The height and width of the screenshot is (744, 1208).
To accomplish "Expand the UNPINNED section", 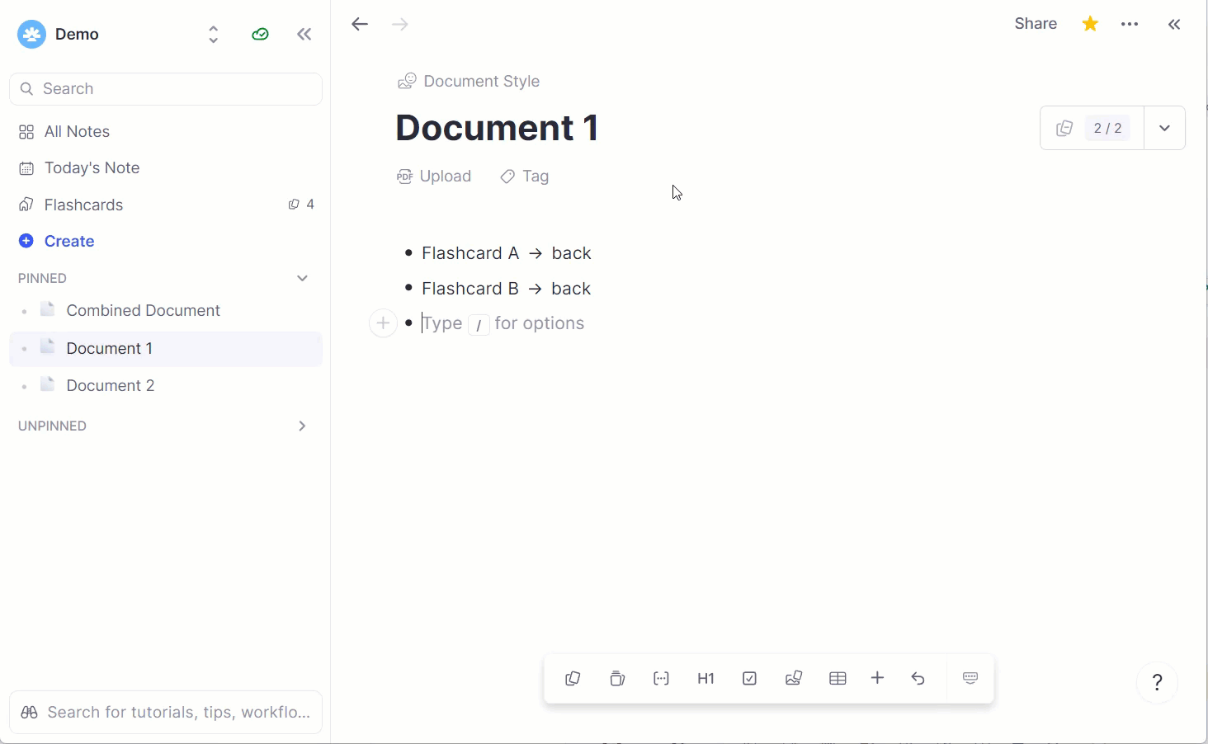I will 302,426.
